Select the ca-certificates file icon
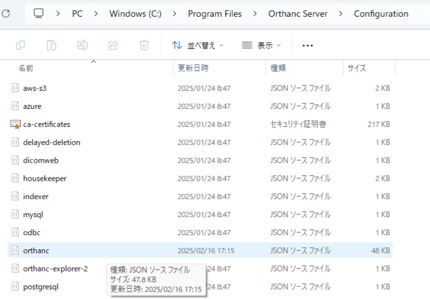Image resolution: width=430 pixels, height=299 pixels. (x=16, y=124)
